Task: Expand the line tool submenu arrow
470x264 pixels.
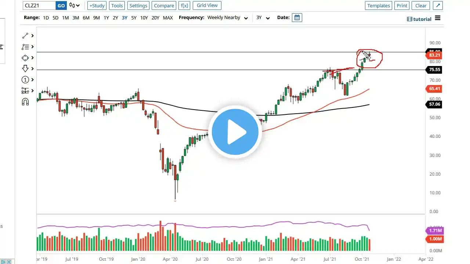Action: click(x=32, y=36)
